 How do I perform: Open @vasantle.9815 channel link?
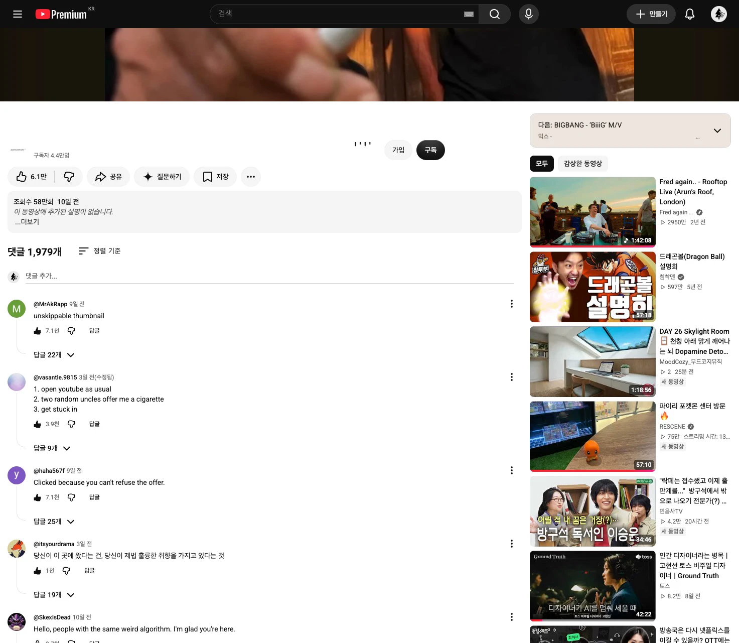point(55,377)
